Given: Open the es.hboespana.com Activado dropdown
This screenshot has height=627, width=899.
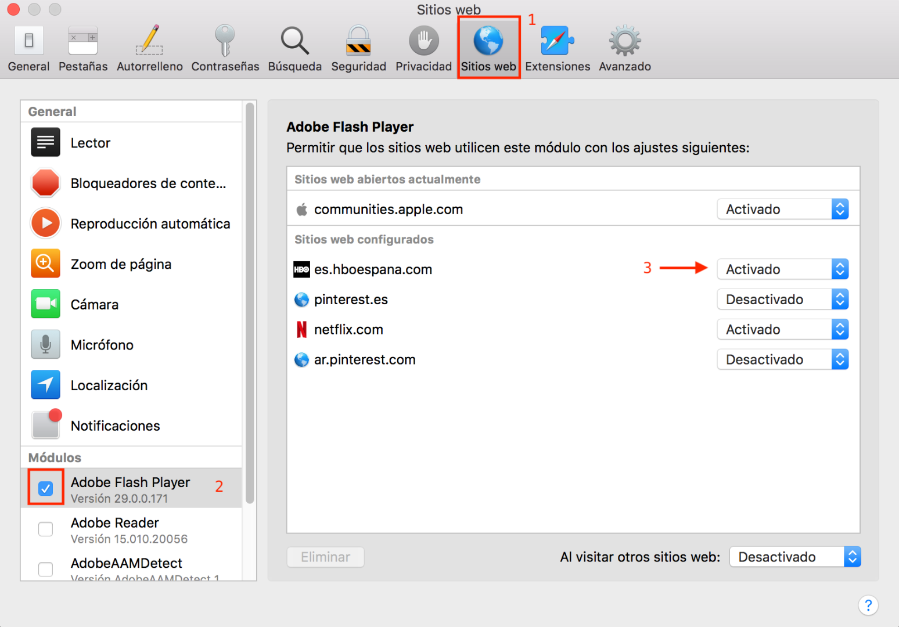Looking at the screenshot, I should (x=782, y=269).
